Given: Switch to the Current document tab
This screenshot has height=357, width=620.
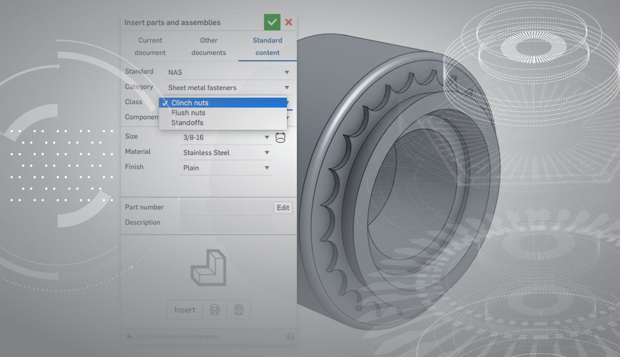Looking at the screenshot, I should 150,46.
